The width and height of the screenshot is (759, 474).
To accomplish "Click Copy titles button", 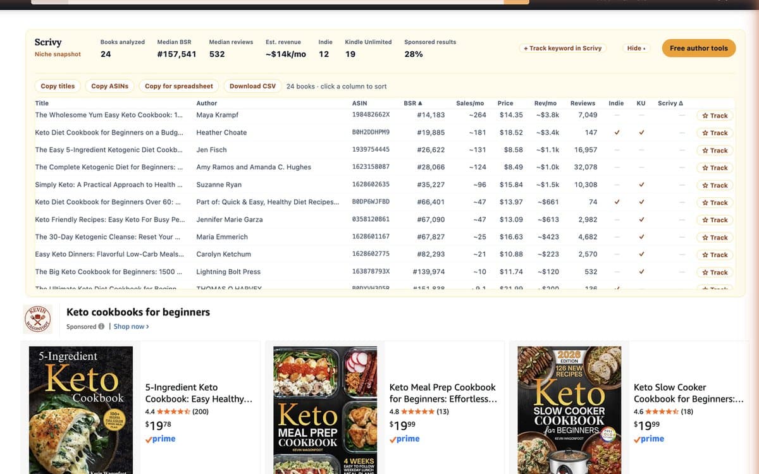I will (58, 86).
